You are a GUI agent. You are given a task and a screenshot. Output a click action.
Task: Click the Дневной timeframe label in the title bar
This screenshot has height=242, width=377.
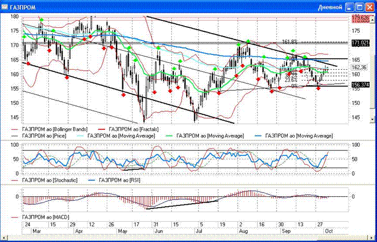tap(330, 7)
